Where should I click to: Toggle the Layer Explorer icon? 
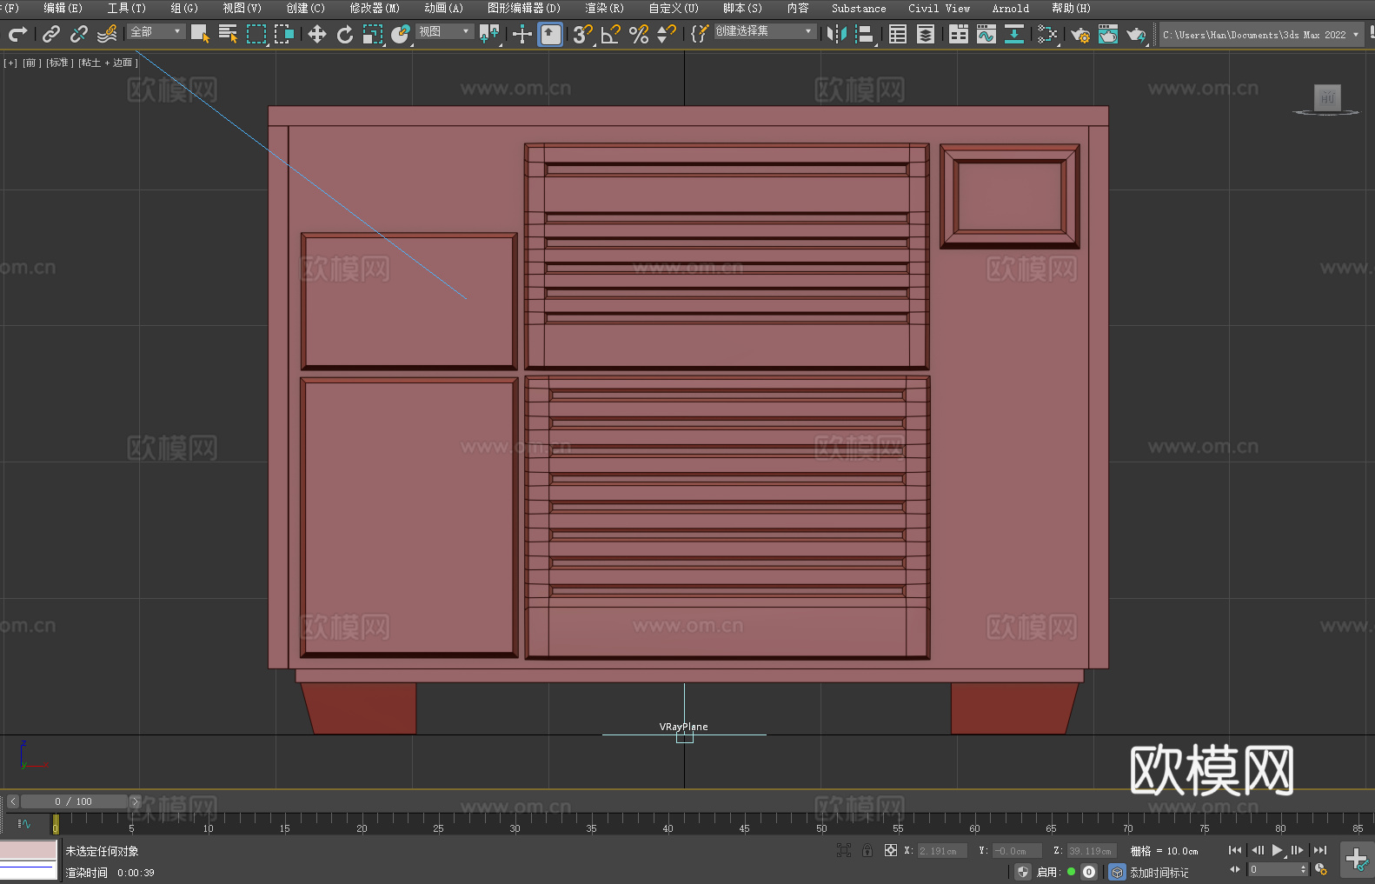click(x=926, y=34)
